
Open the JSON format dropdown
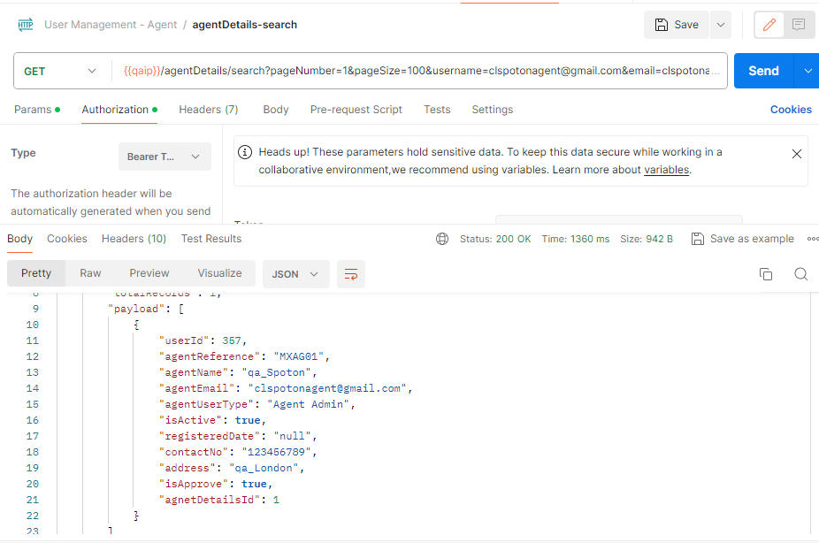click(x=295, y=274)
